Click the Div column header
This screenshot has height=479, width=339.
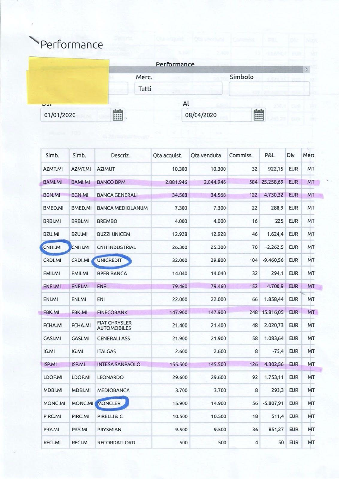[291, 155]
